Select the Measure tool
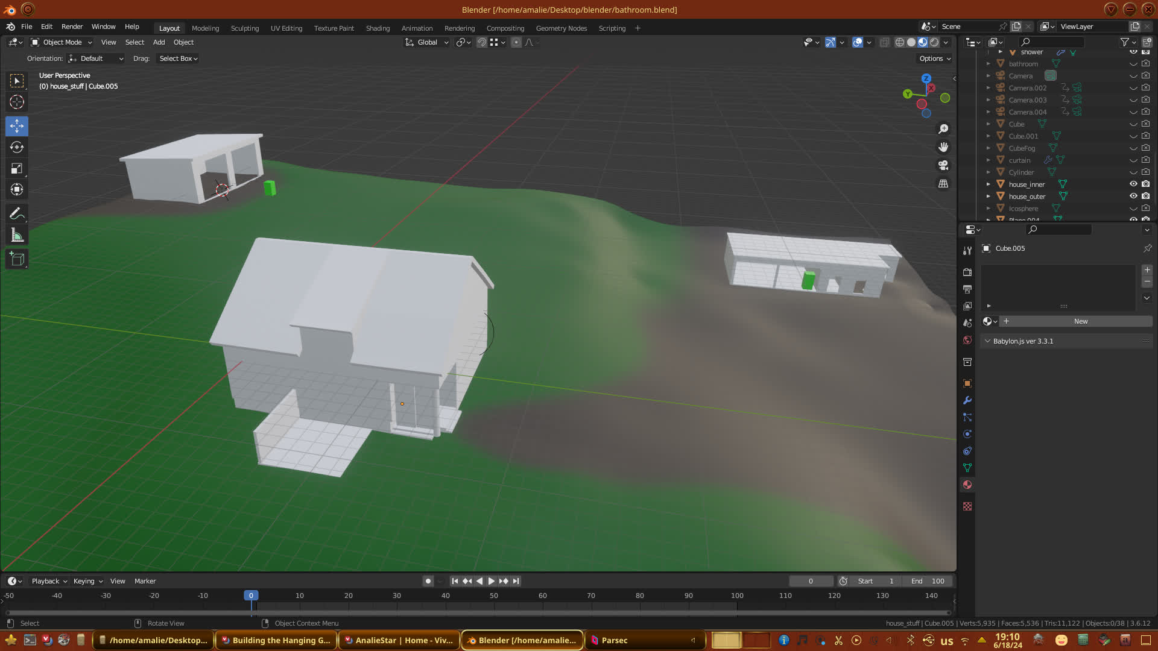This screenshot has width=1158, height=651. [17, 236]
